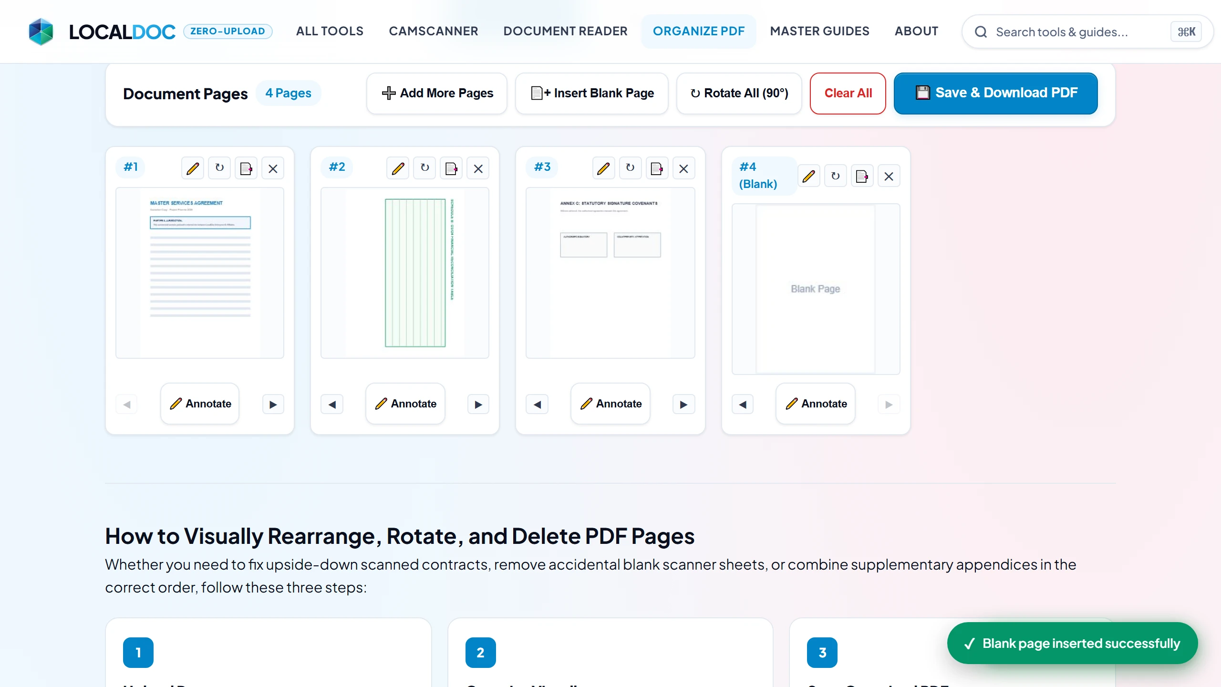Select the Master Services Agreement page thumbnail
1221x687 pixels.
pyautogui.click(x=200, y=273)
